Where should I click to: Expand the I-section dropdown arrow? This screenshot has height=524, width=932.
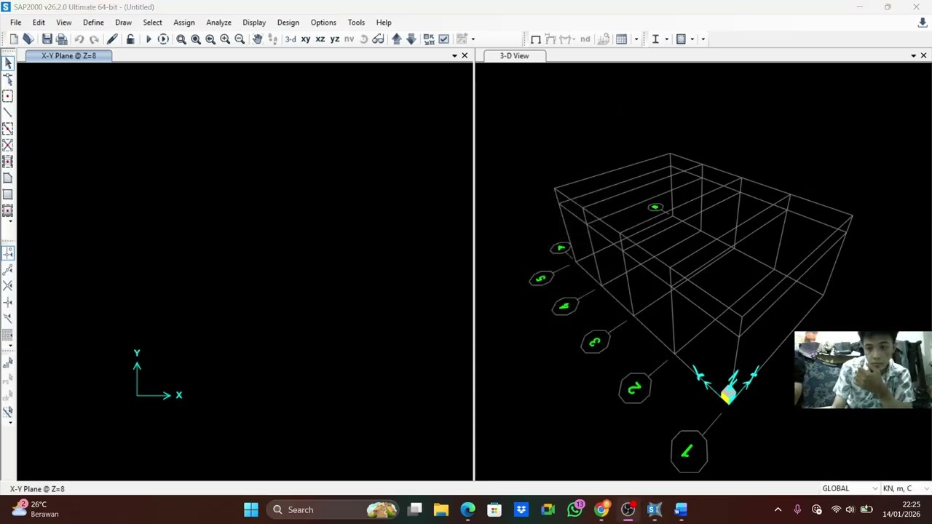tap(666, 39)
